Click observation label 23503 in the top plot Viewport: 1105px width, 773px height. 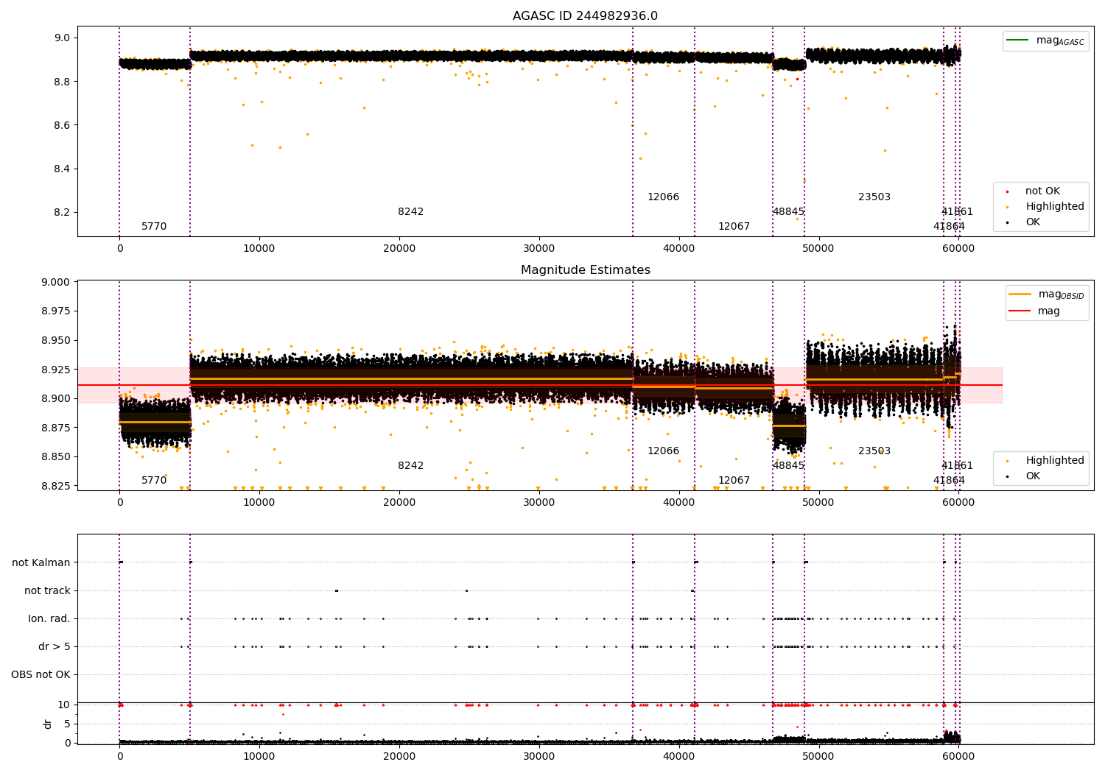[x=874, y=197]
